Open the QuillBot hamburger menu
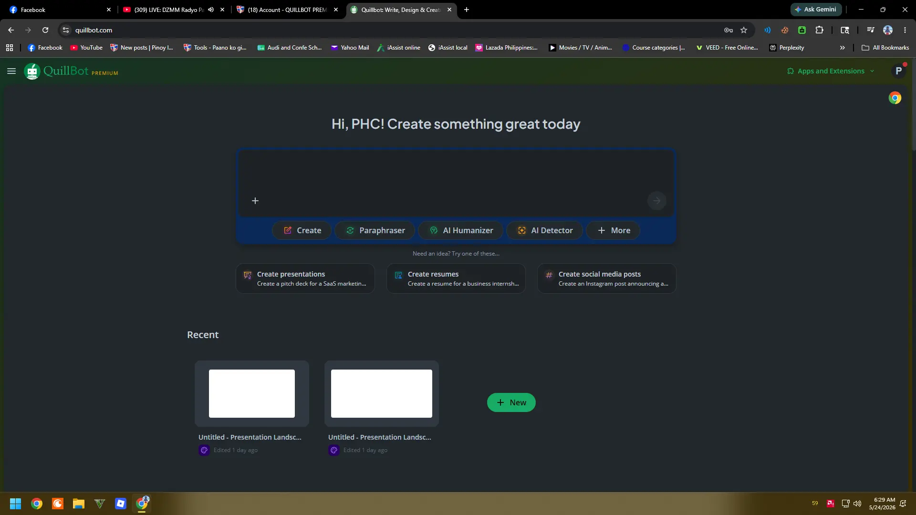Viewport: 916px width, 515px height. point(11,71)
